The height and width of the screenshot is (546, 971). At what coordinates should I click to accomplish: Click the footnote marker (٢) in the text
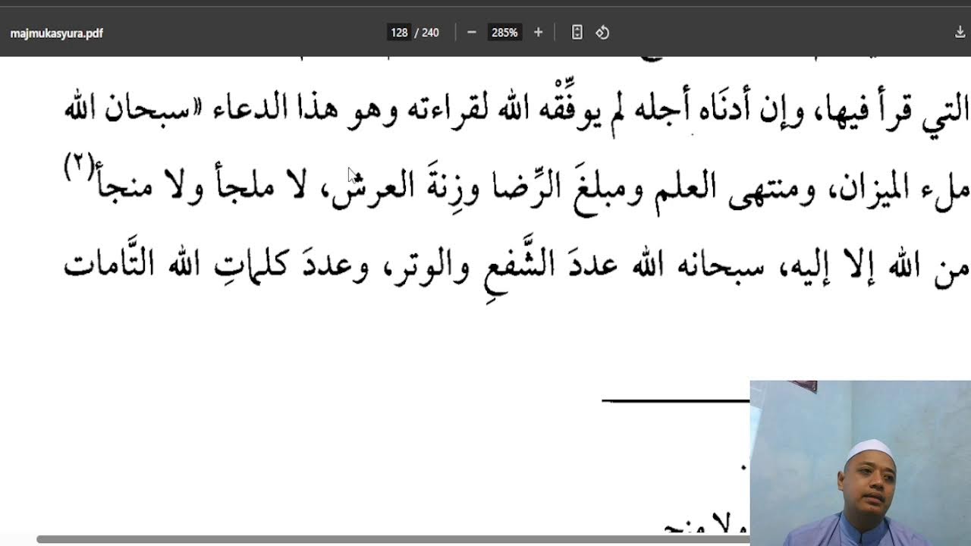78,167
